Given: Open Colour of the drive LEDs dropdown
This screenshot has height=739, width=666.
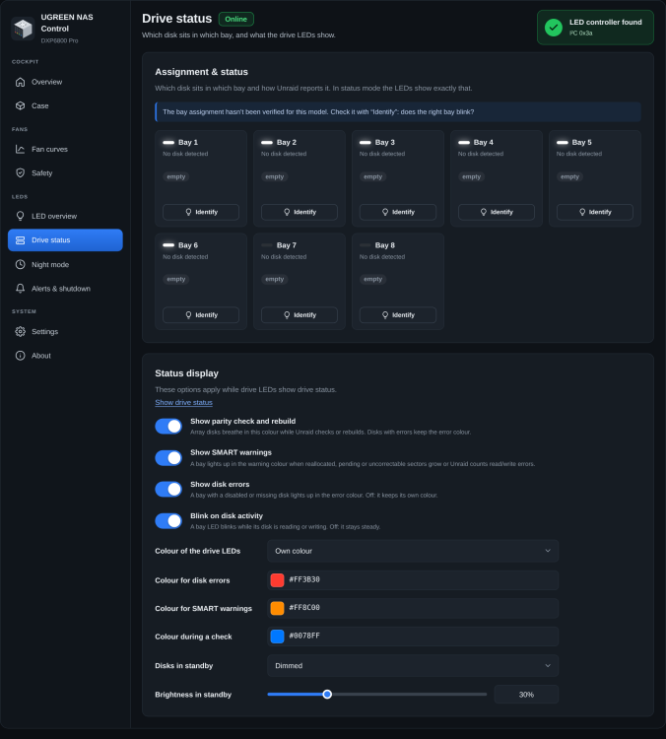Looking at the screenshot, I should (x=413, y=551).
